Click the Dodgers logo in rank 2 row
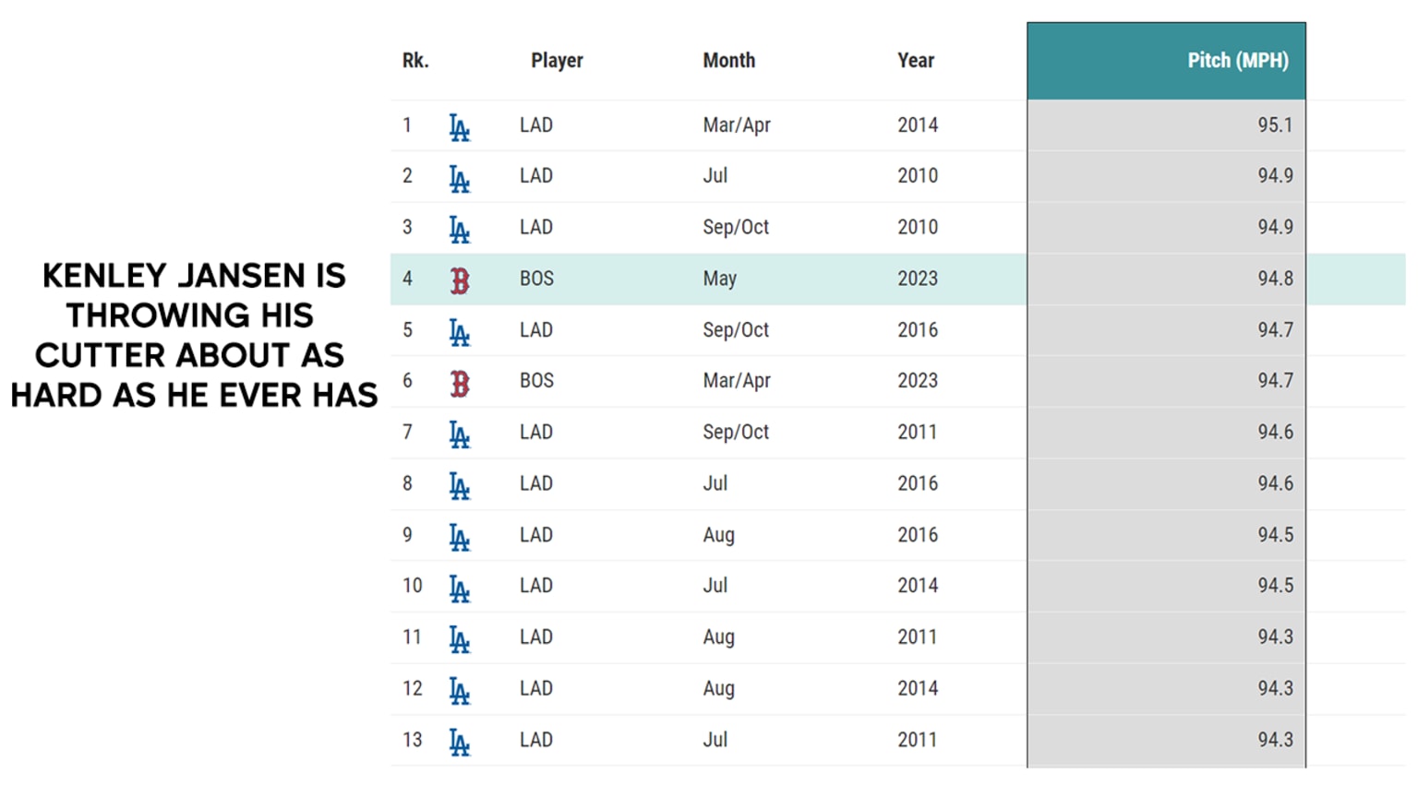 click(x=460, y=178)
